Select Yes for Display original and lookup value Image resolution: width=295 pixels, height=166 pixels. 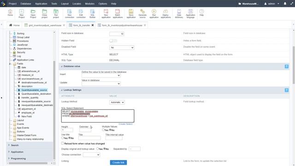point(97,148)
